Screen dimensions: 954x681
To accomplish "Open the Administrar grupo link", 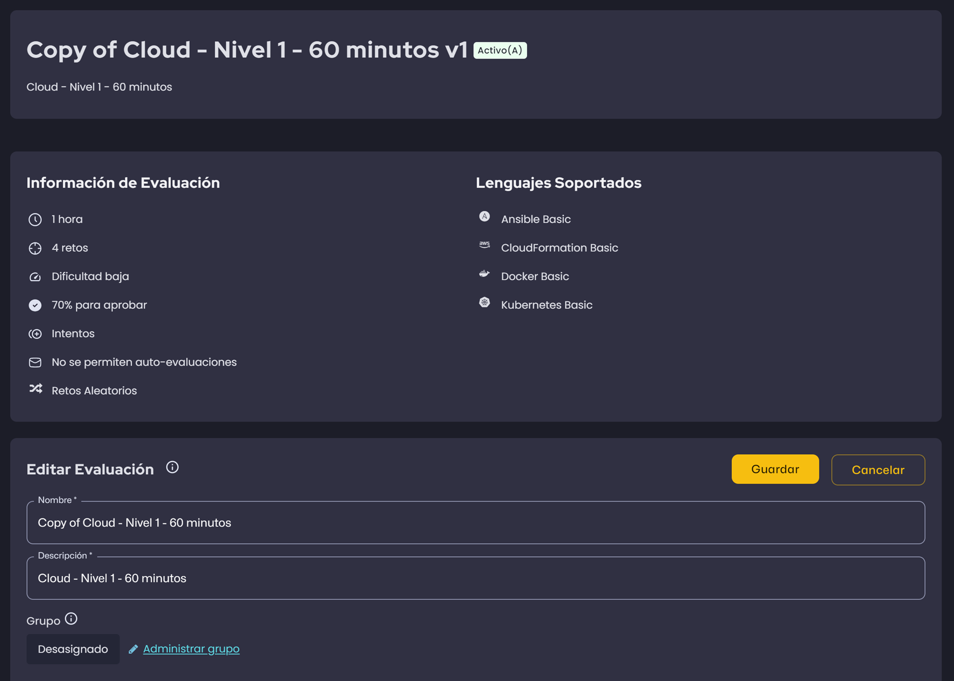I will 191,649.
